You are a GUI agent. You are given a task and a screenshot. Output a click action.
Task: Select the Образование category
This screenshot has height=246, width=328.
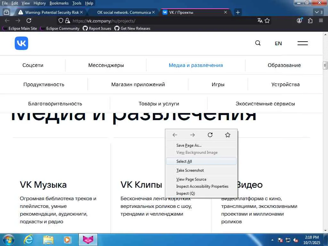point(284,65)
